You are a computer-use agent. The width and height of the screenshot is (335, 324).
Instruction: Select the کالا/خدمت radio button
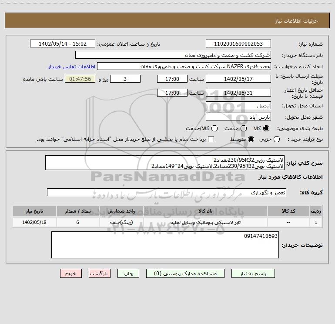[x=214, y=128]
